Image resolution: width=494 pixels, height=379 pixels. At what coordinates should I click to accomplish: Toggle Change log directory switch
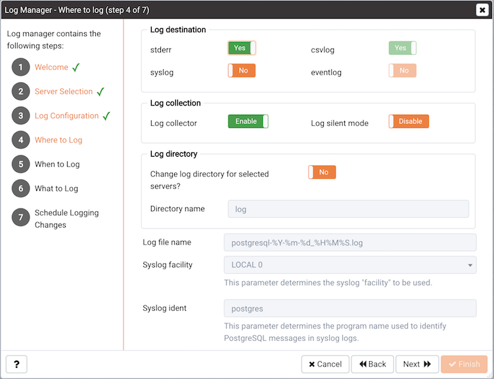coord(322,172)
